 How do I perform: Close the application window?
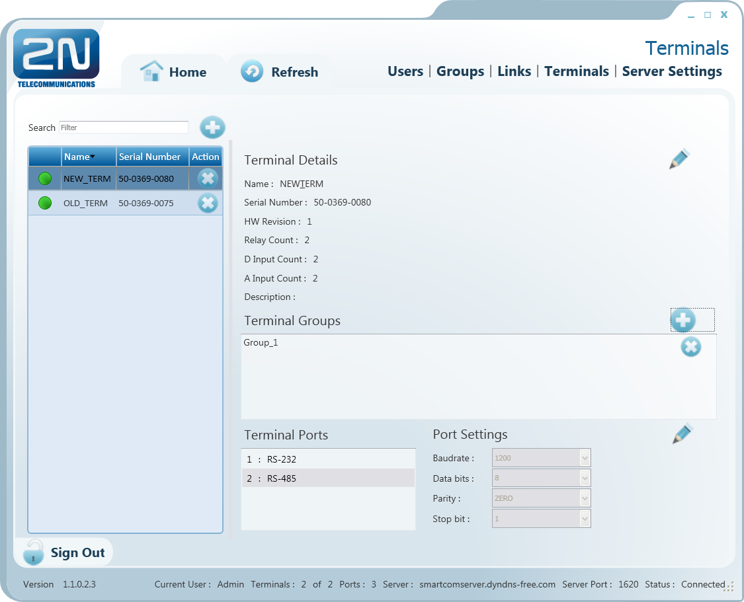pos(724,15)
